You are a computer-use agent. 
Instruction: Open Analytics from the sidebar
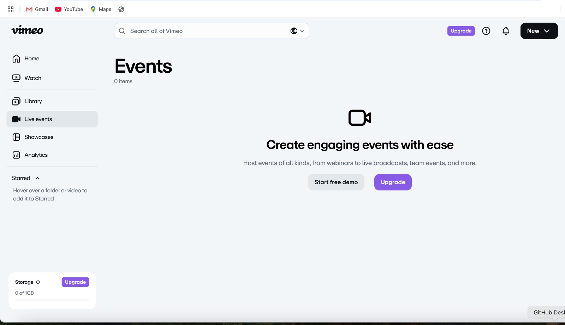click(36, 155)
